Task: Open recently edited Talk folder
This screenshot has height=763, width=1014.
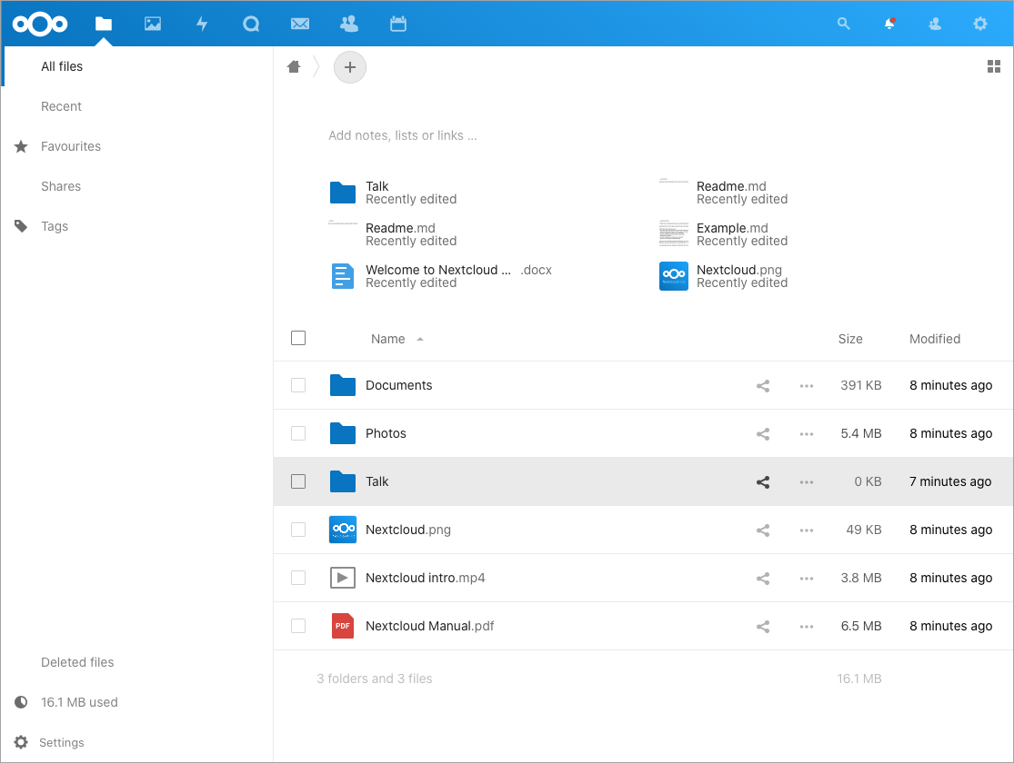Action: click(393, 193)
